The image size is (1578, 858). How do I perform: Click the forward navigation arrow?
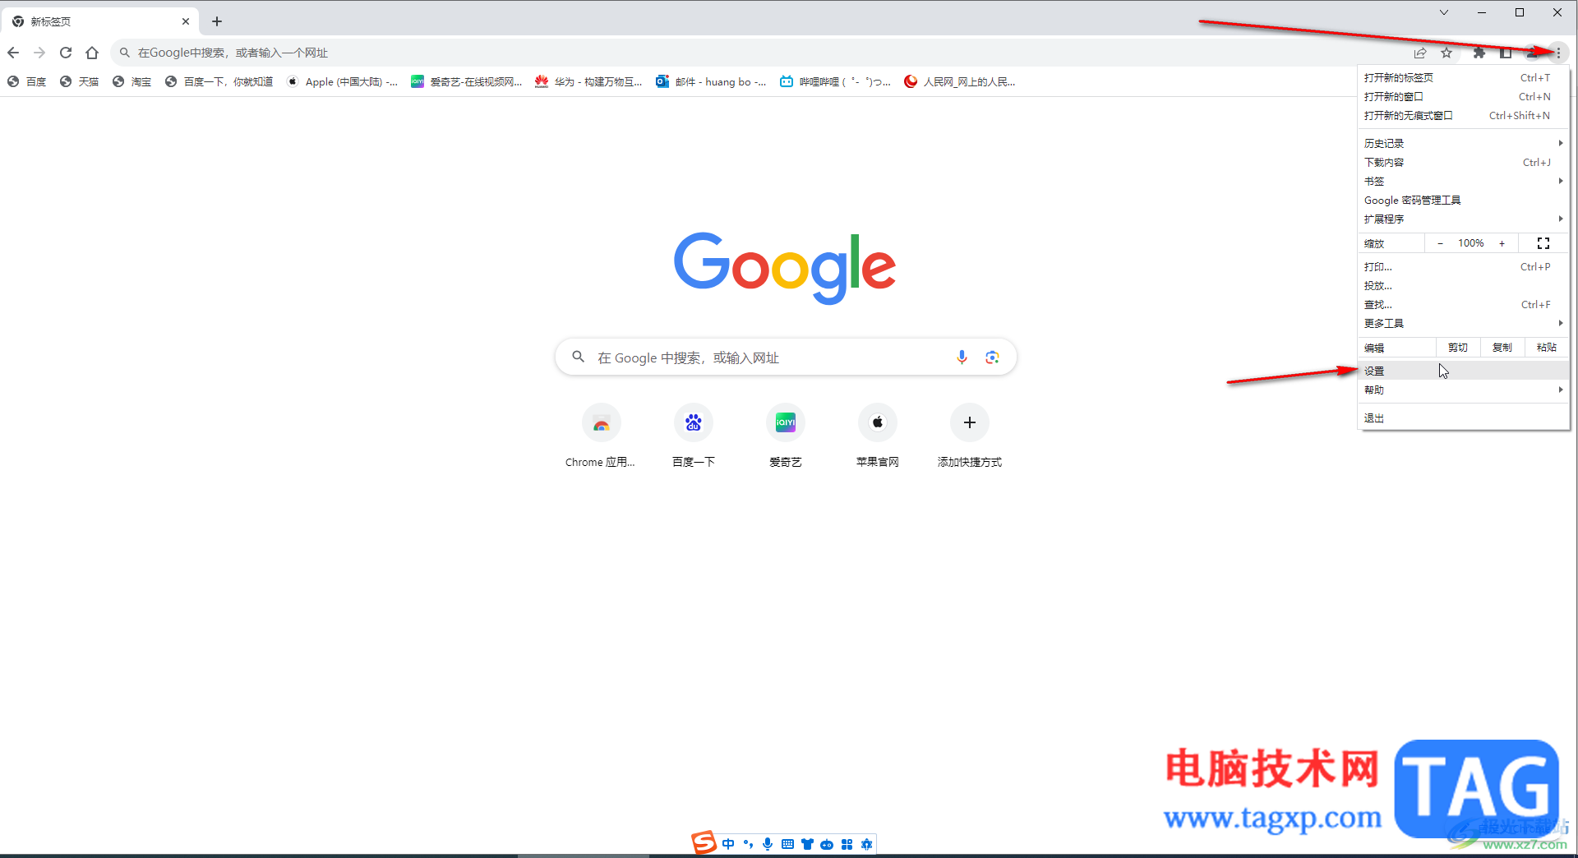pyautogui.click(x=39, y=53)
